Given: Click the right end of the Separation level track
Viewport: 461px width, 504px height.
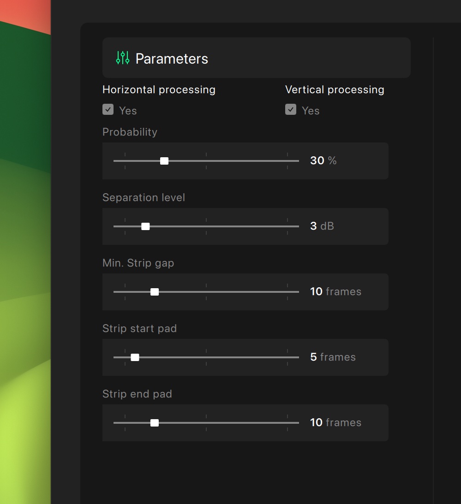Looking at the screenshot, I should [298, 226].
